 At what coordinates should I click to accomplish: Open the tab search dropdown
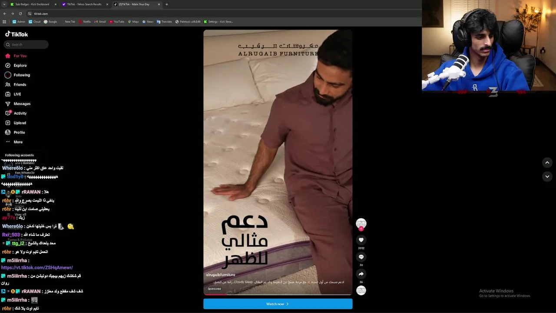tap(4, 4)
